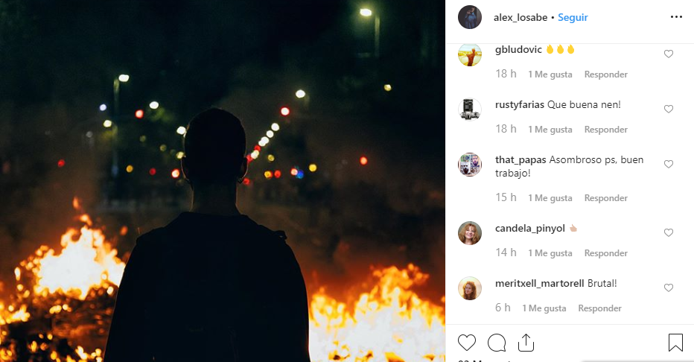
Task: Like candela_pinyol's comment
Action: pyautogui.click(x=669, y=233)
